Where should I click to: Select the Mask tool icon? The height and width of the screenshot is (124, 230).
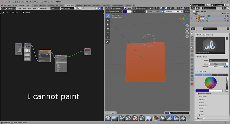click(x=108, y=37)
